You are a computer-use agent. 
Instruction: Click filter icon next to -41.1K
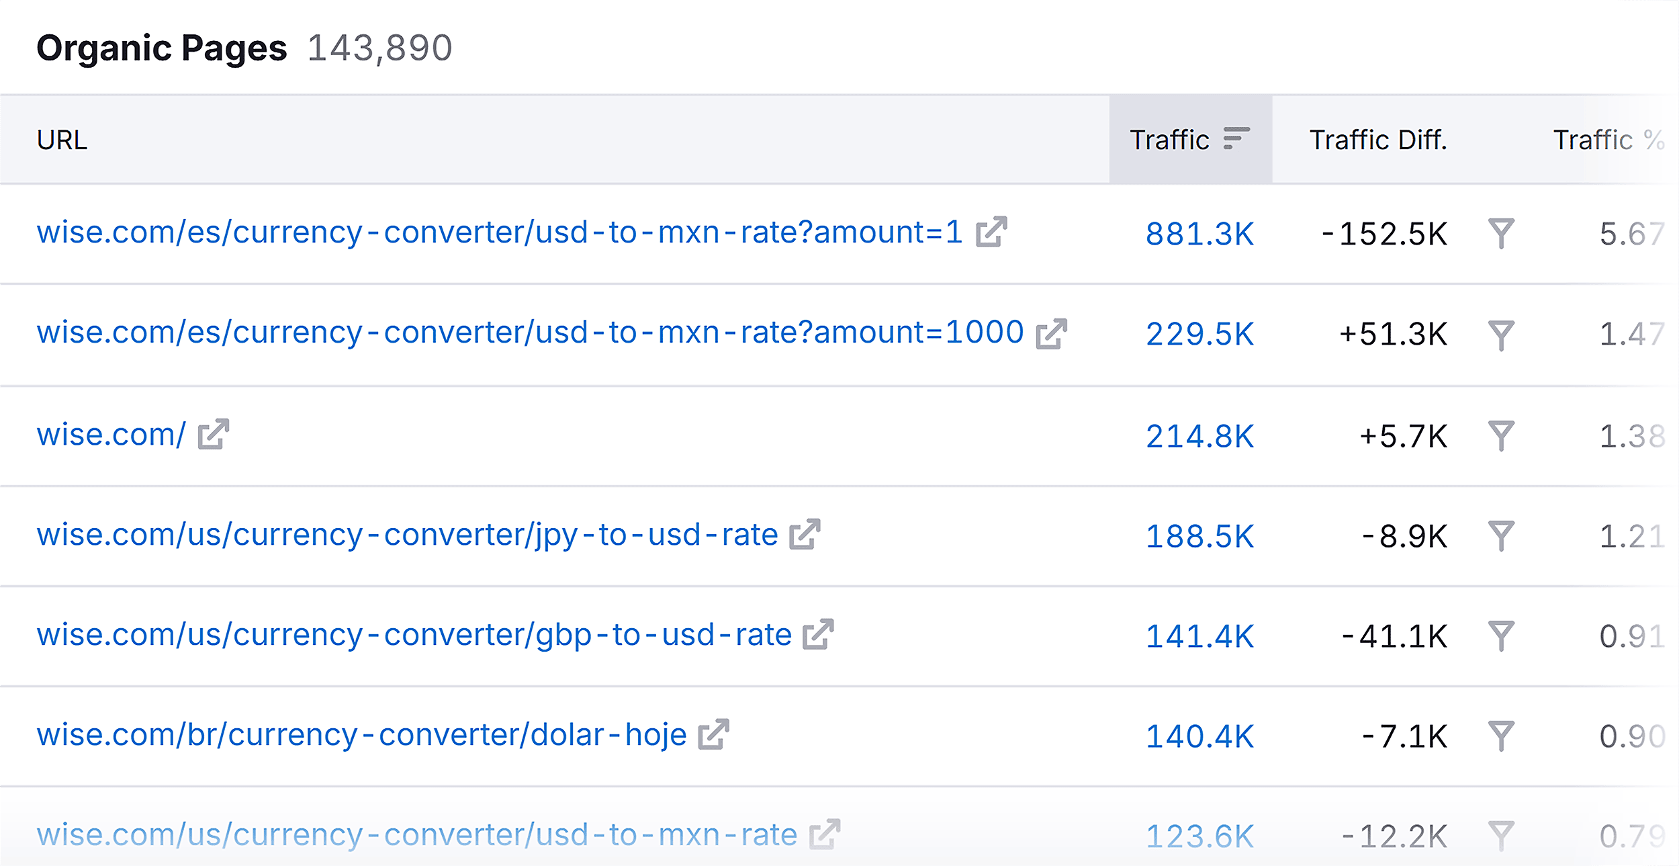point(1501,636)
